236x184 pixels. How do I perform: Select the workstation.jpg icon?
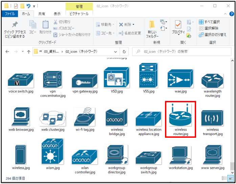click(x=181, y=155)
